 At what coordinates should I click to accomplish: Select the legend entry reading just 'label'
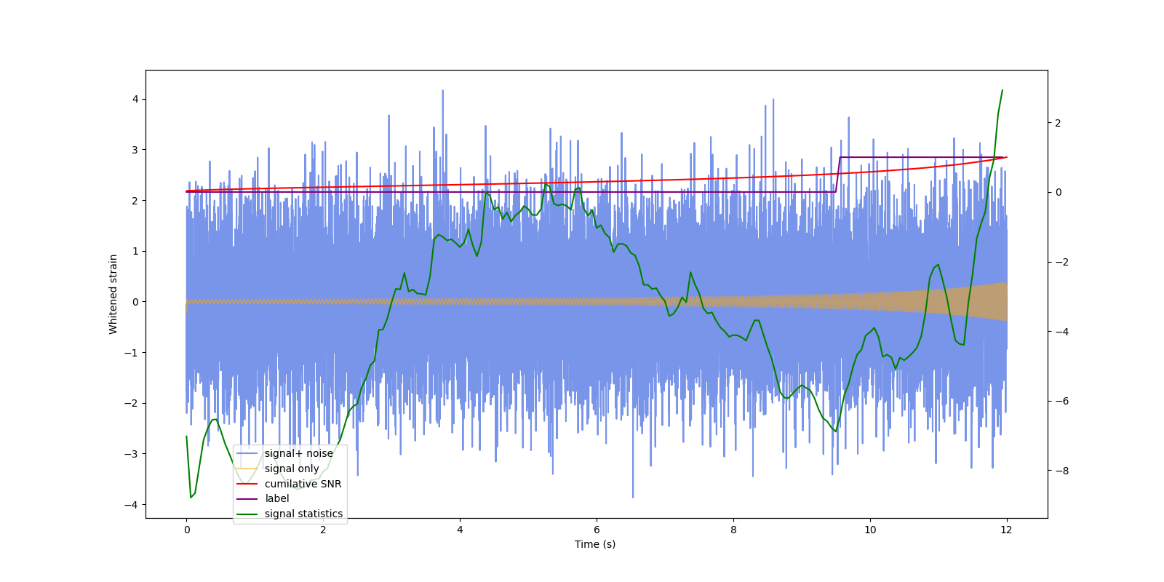277,498
